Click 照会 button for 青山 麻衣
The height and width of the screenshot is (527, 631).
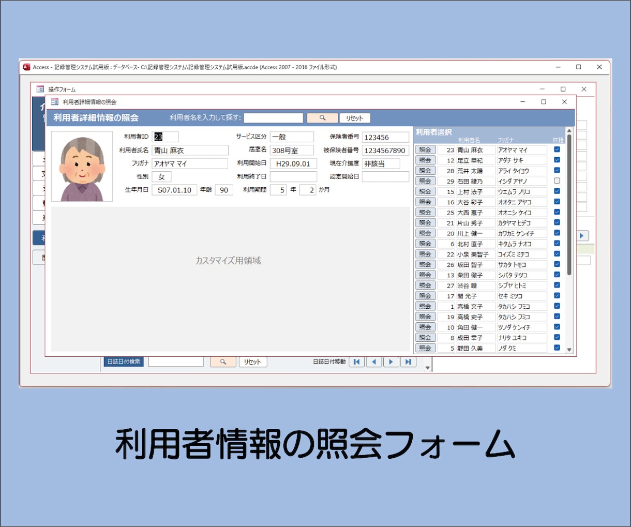(x=425, y=149)
